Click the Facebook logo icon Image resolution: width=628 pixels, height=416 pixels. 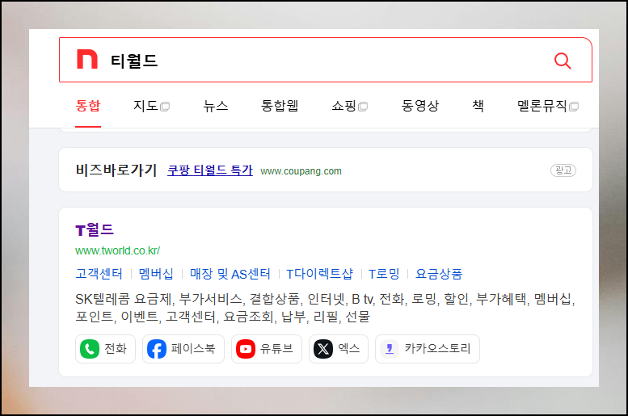[157, 349]
